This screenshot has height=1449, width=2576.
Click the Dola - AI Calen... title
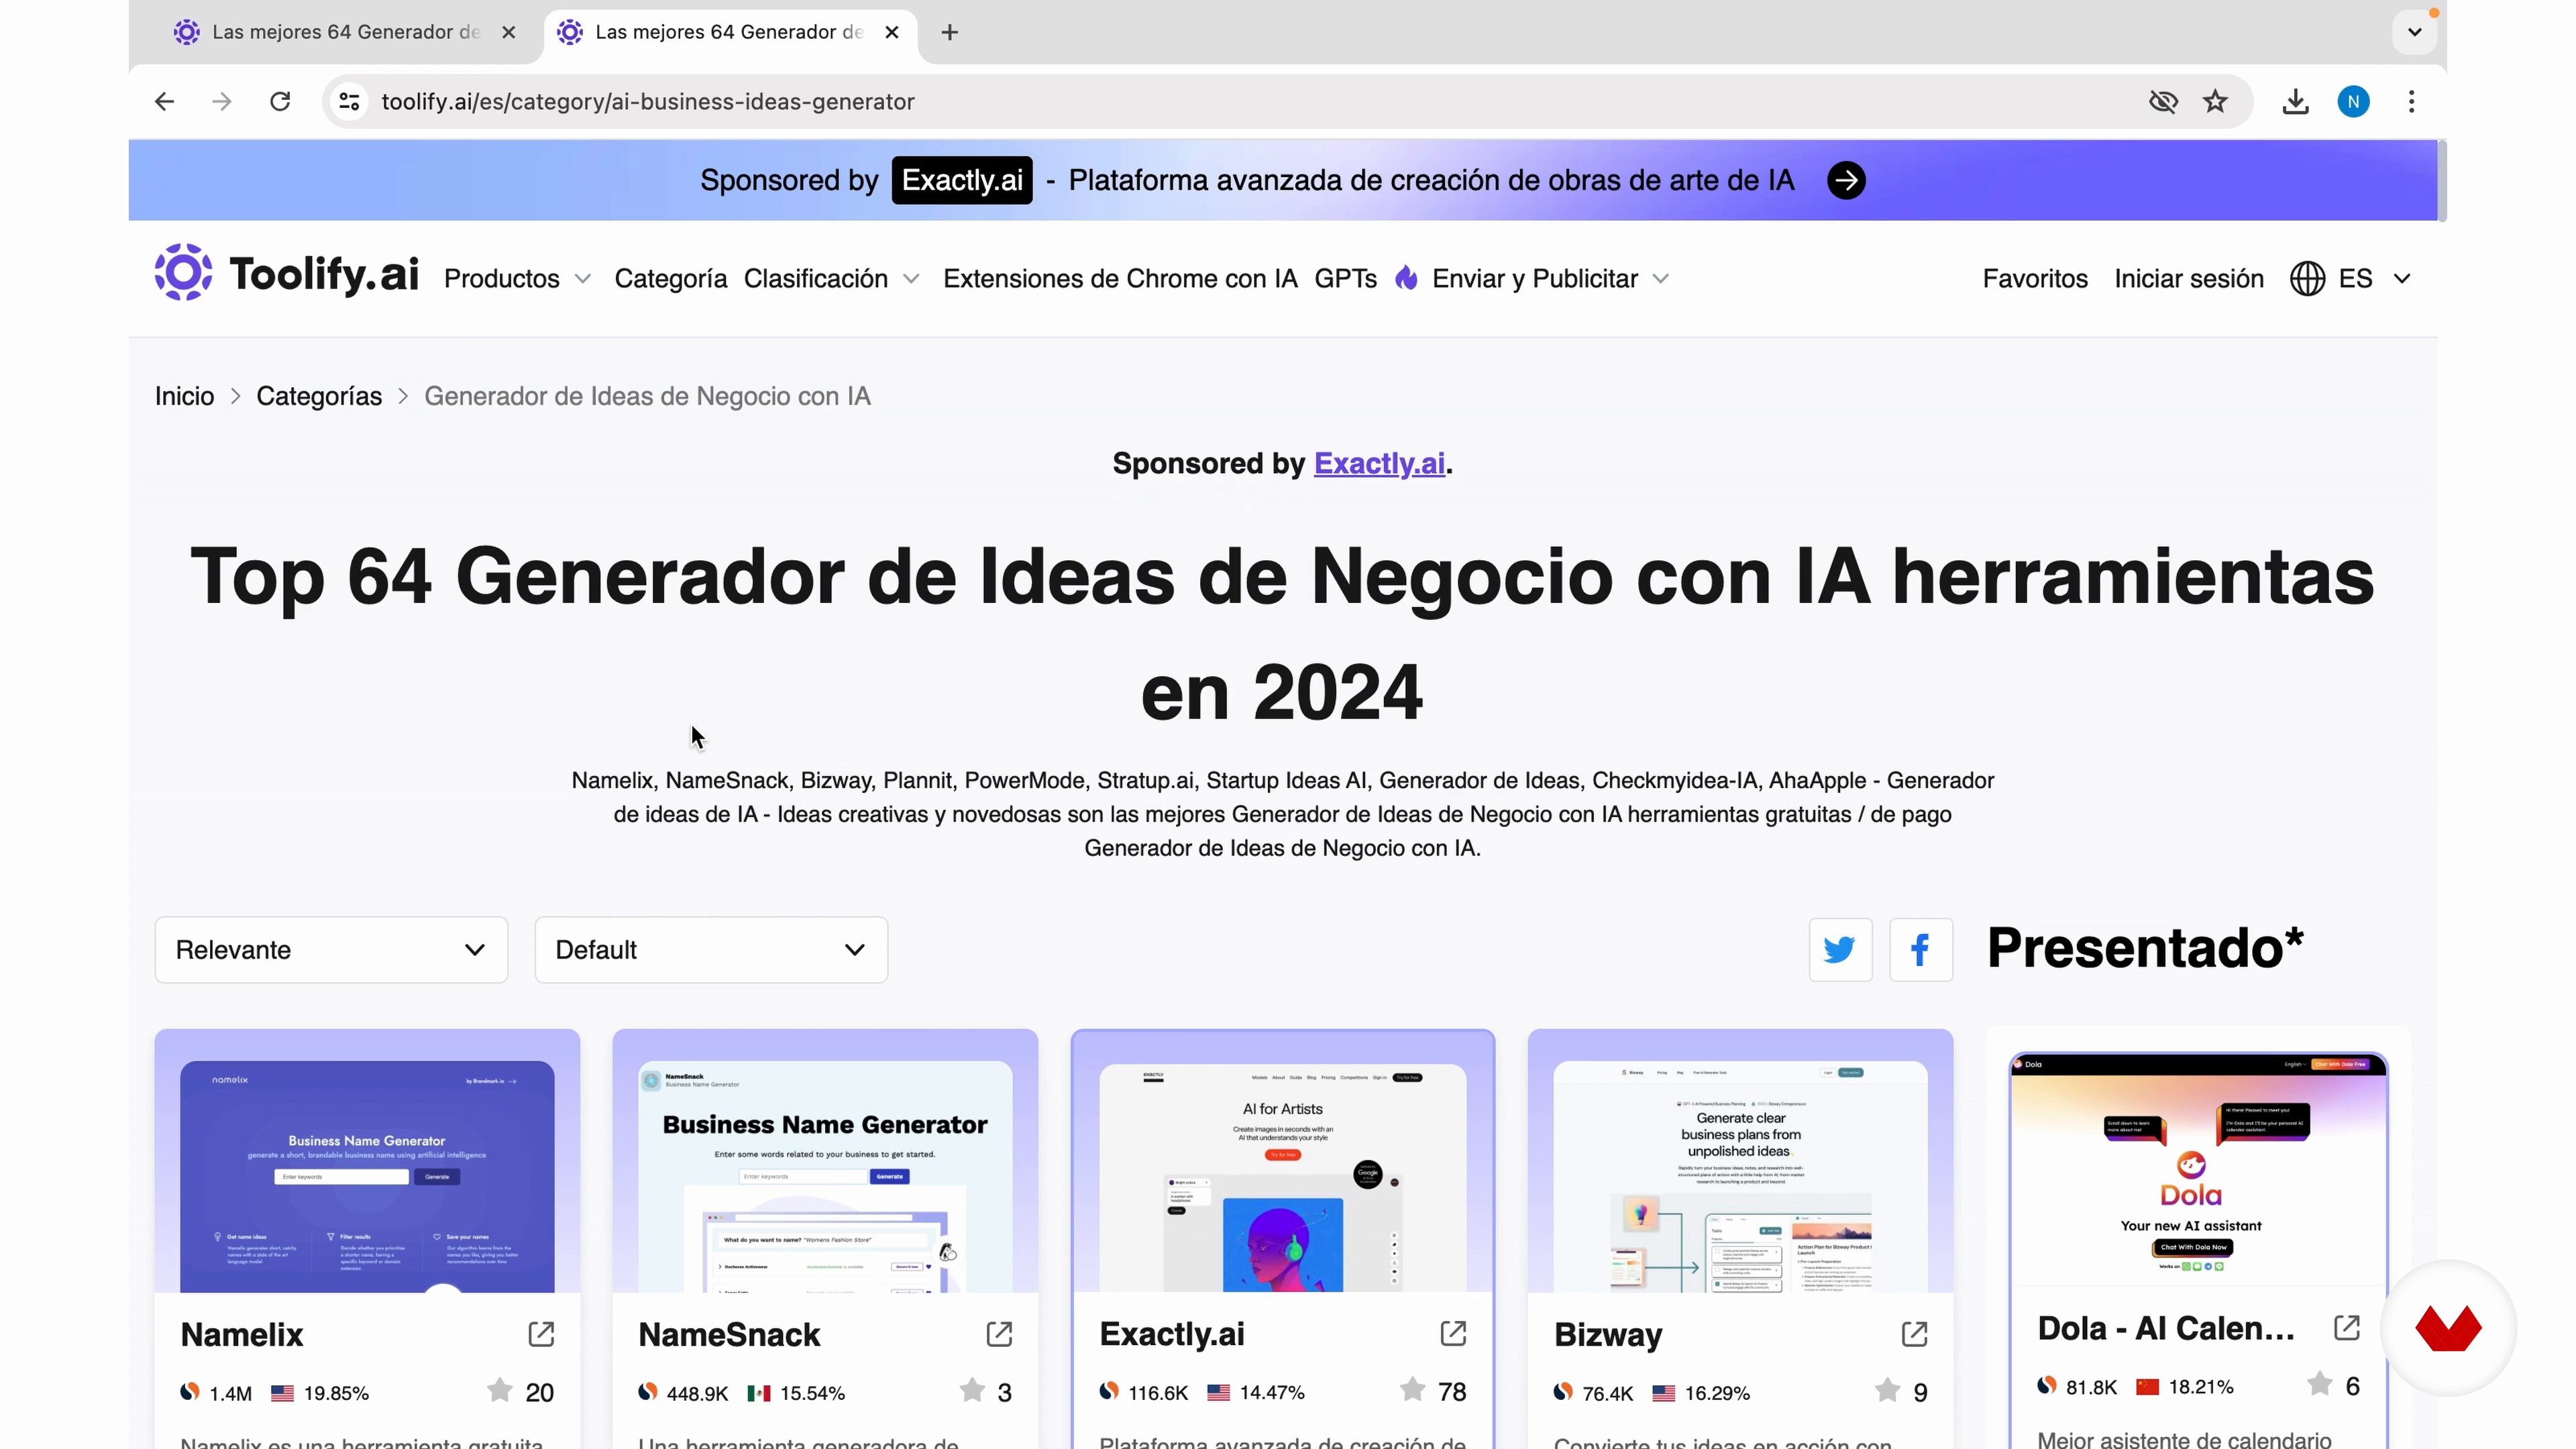2165,1328
